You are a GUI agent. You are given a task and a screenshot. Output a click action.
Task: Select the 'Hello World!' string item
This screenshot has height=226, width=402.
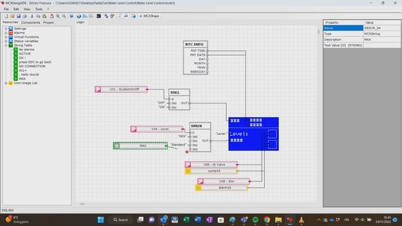coord(30,75)
